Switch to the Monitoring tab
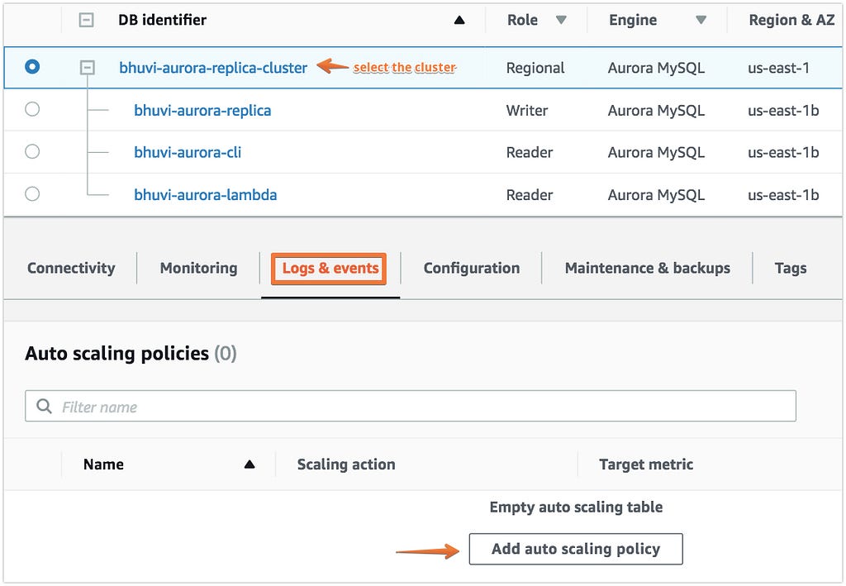This screenshot has height=586, width=846. 198,268
